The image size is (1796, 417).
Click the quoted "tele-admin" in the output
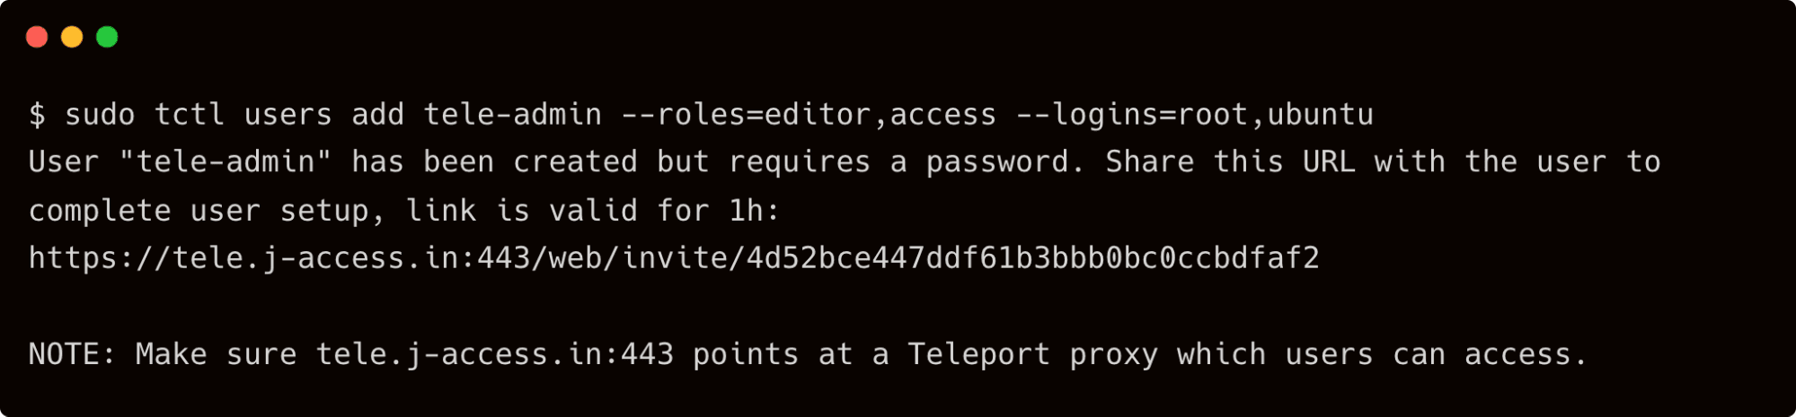(225, 162)
